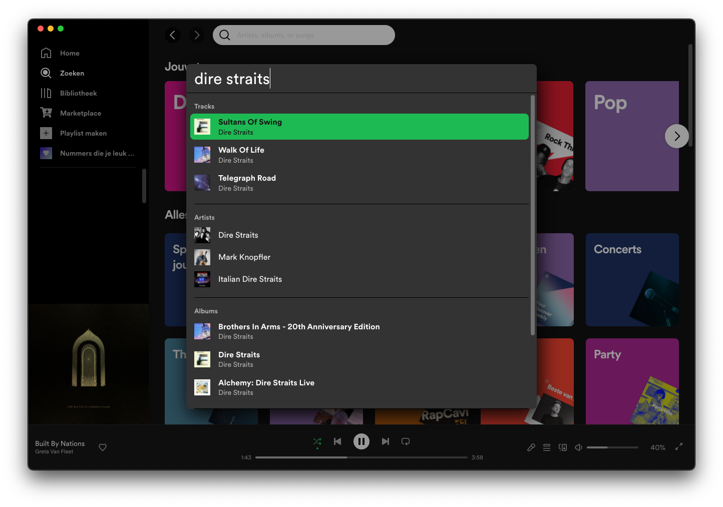Select Sultans Of Swing track result
The width and height of the screenshot is (723, 507).
pos(359,127)
